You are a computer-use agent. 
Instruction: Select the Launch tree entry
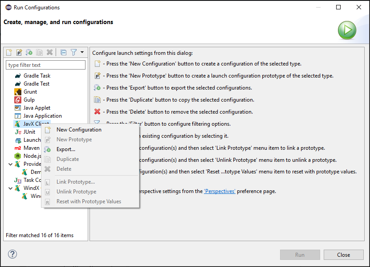28,140
